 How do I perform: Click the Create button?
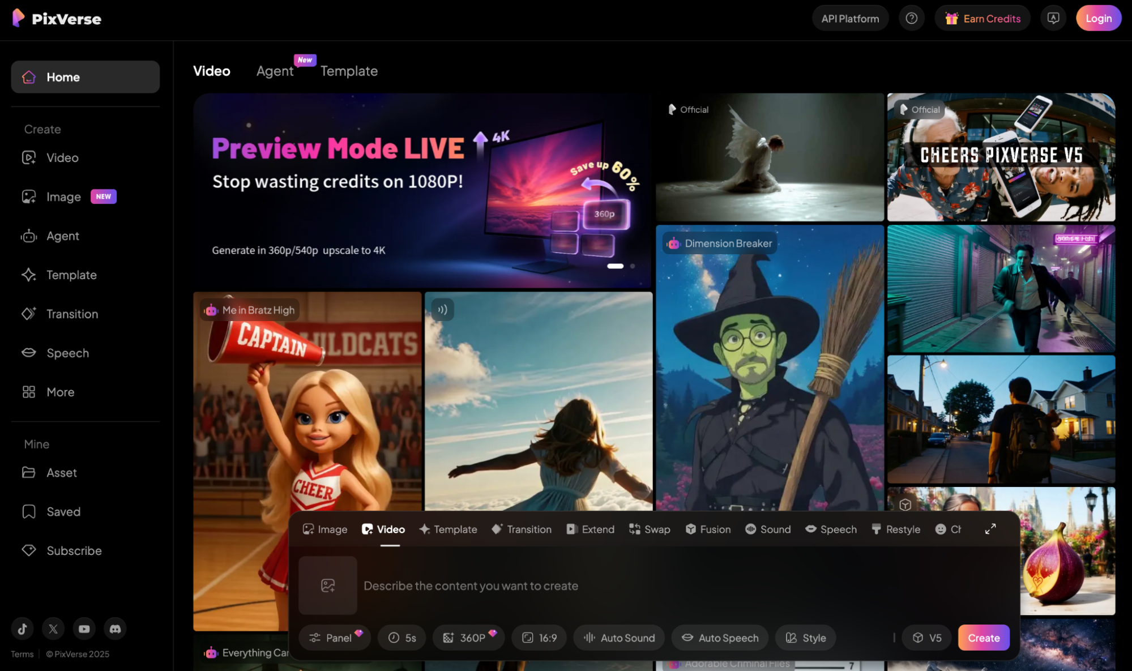pos(984,638)
